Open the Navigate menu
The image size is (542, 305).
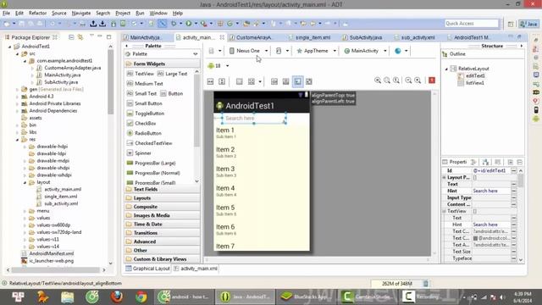81,14
